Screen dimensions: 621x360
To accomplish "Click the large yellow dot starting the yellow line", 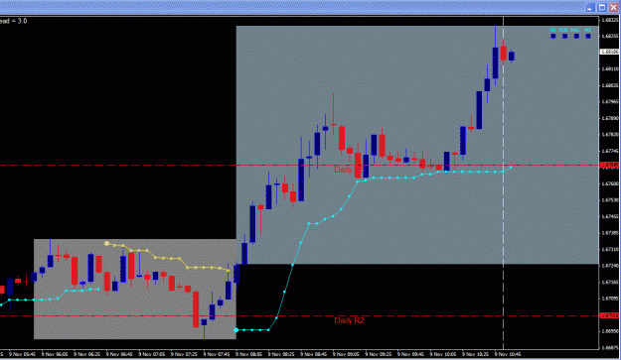I will (x=106, y=244).
